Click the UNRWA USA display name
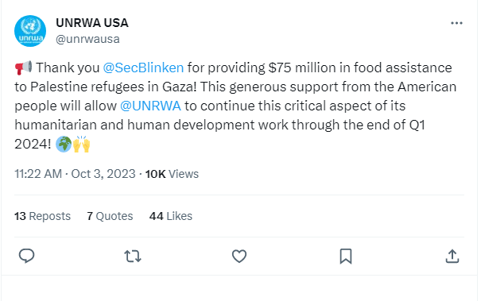Screen dimensions: 481x301 92,23
